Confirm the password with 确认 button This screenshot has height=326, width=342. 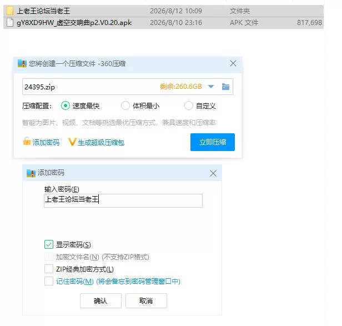point(100,300)
